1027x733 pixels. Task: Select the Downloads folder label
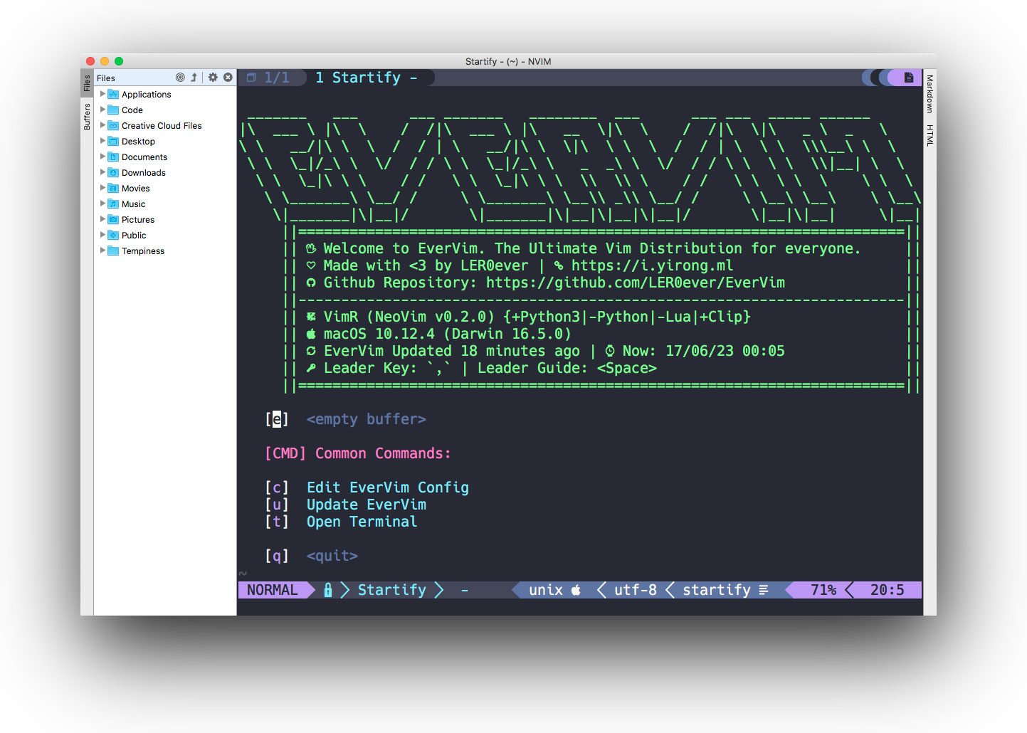point(144,172)
